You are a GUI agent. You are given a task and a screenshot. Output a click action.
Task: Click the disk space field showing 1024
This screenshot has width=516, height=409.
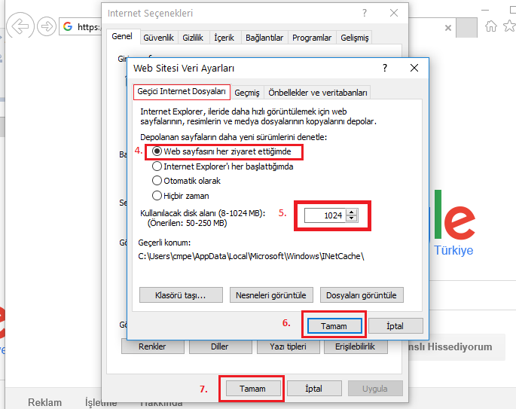coord(325,215)
